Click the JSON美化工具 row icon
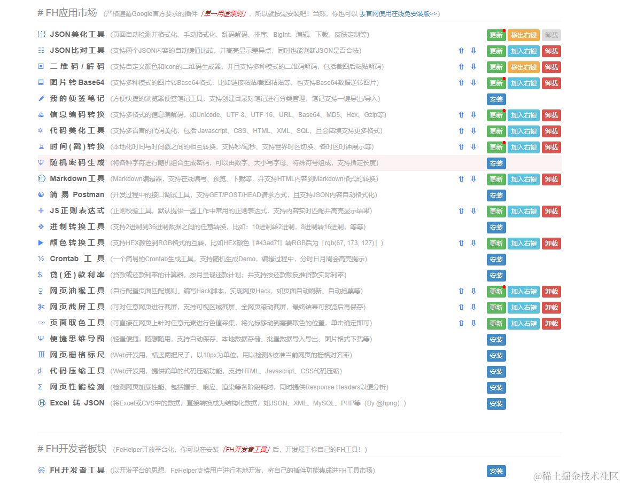The image size is (622, 485). (x=41, y=35)
